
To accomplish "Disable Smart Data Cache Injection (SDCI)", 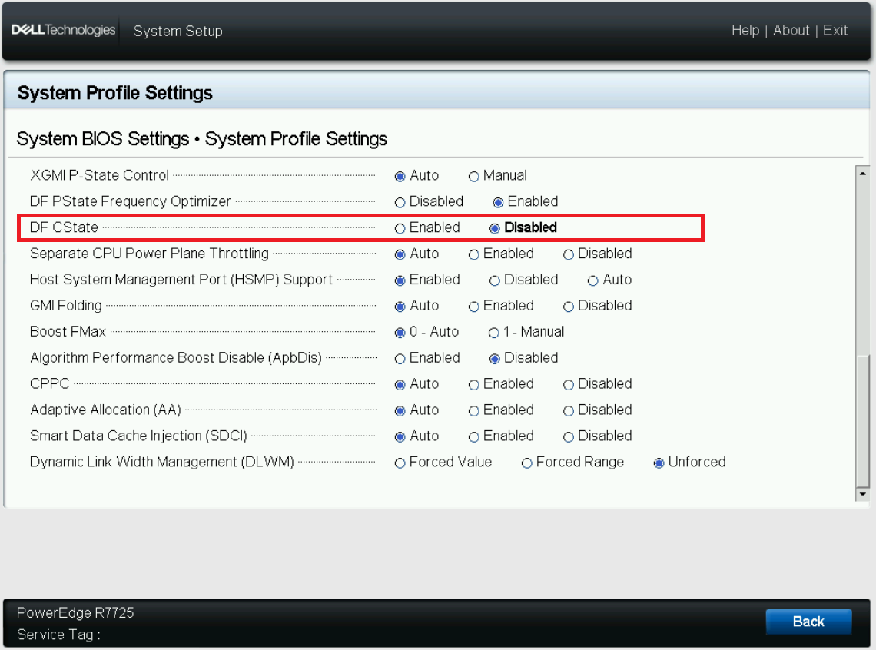I will (569, 436).
